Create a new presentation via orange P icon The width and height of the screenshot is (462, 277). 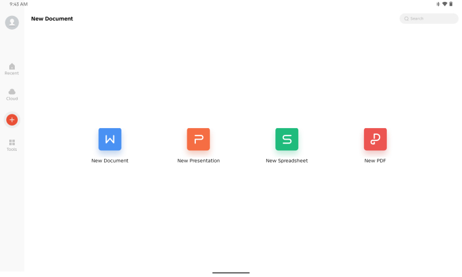198,139
